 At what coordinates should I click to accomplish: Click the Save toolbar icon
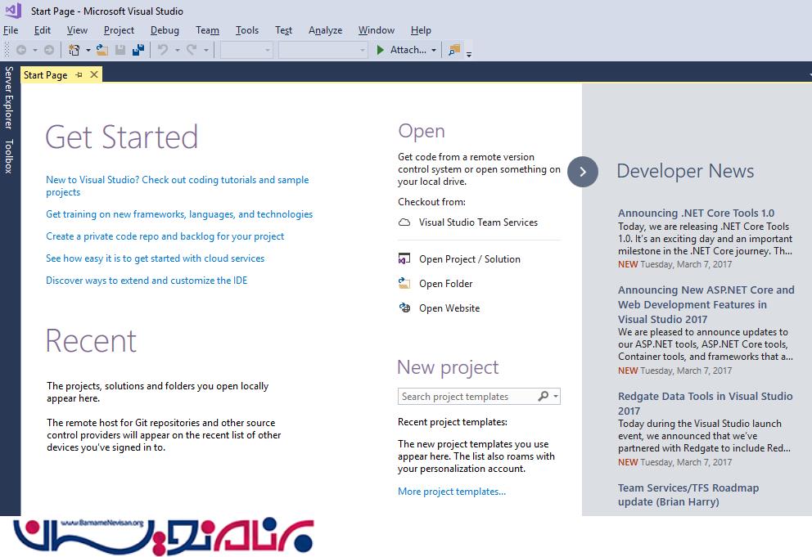[x=120, y=50]
